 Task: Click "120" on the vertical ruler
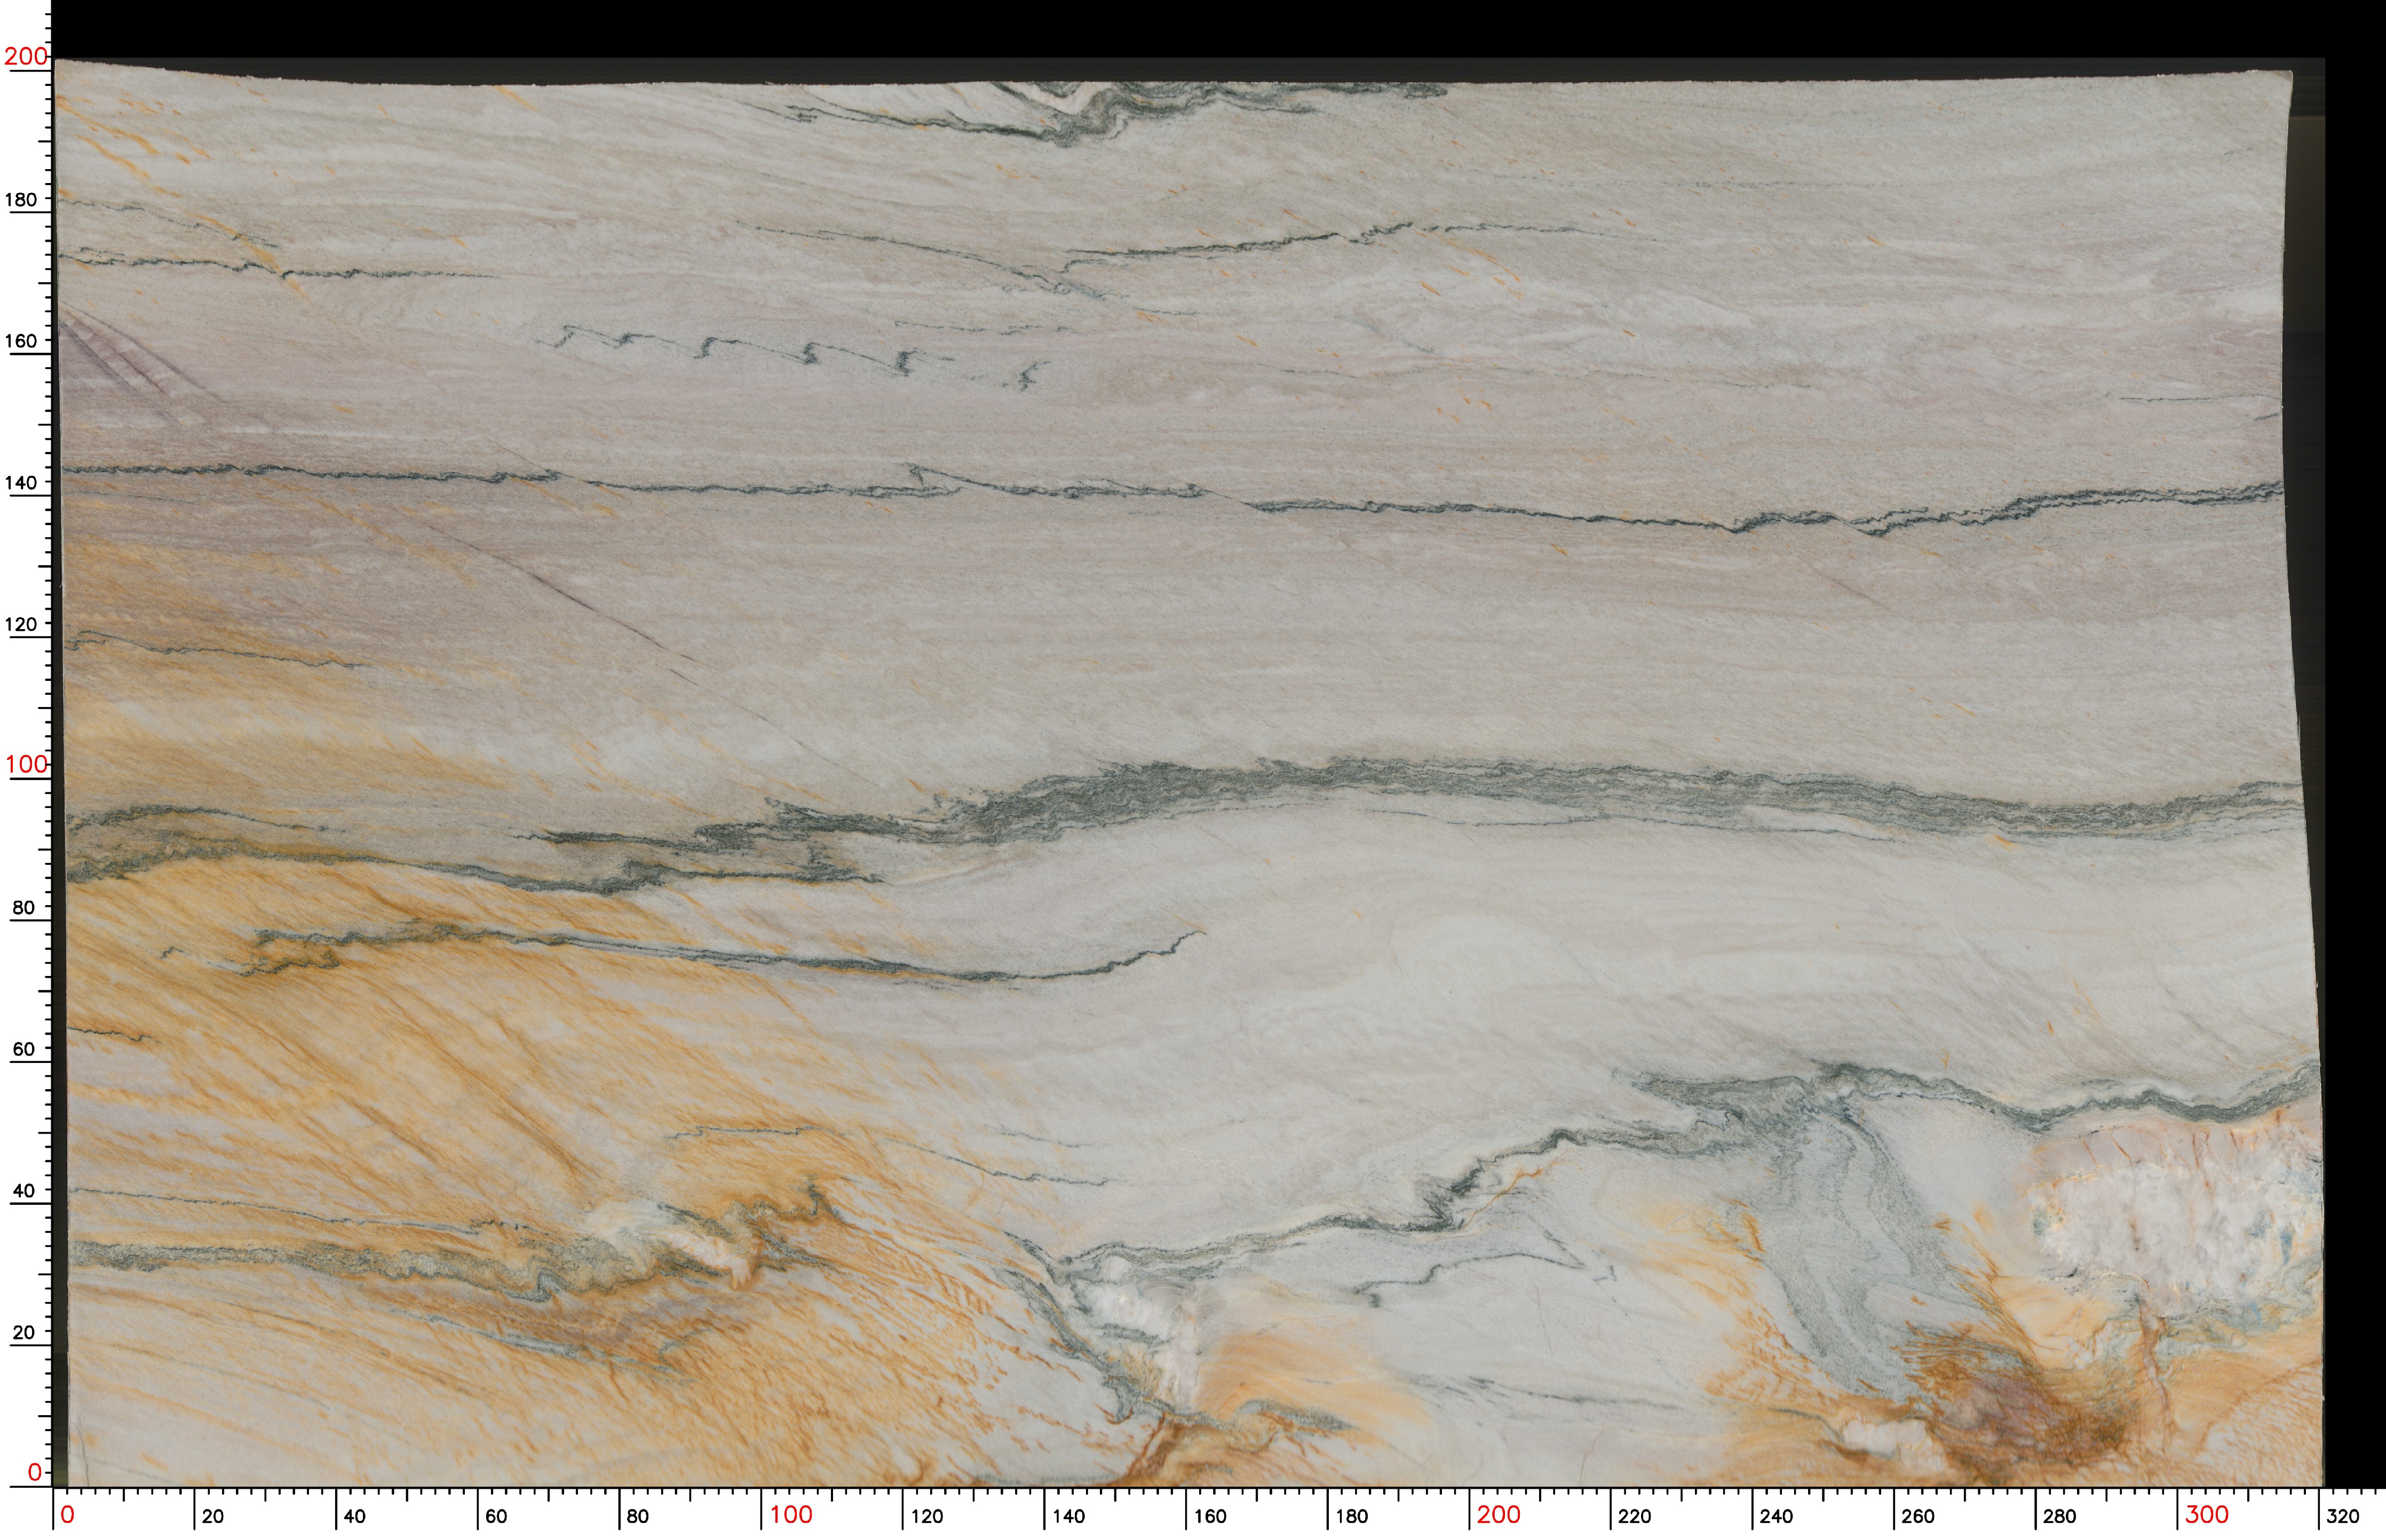tap(21, 624)
